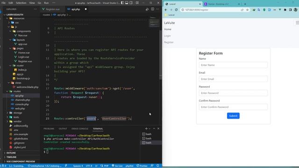Click the browser address bar URL
The height and width of the screenshot is (168, 299).
click(197, 10)
